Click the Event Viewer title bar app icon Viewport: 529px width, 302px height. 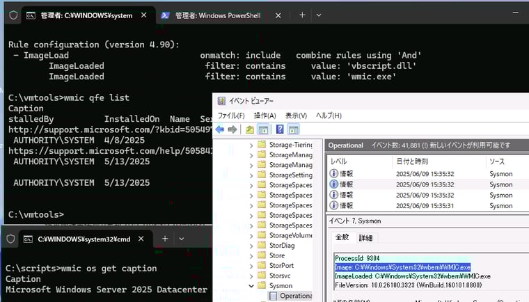pos(221,101)
